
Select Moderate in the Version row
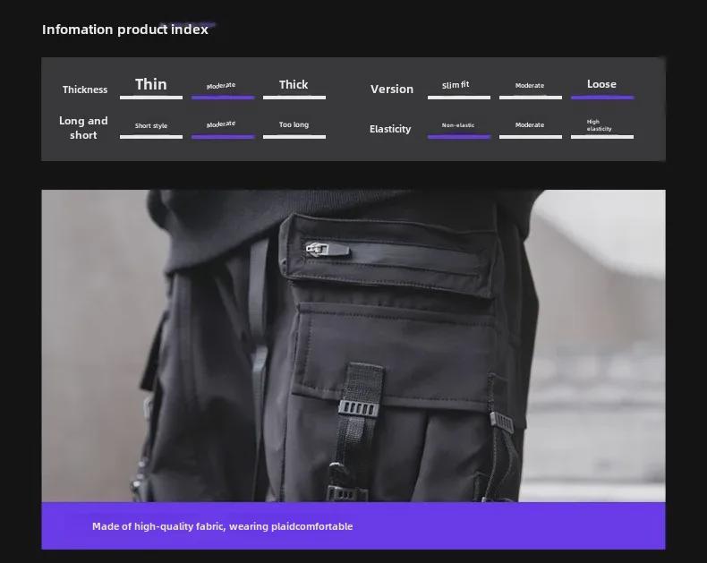point(530,86)
